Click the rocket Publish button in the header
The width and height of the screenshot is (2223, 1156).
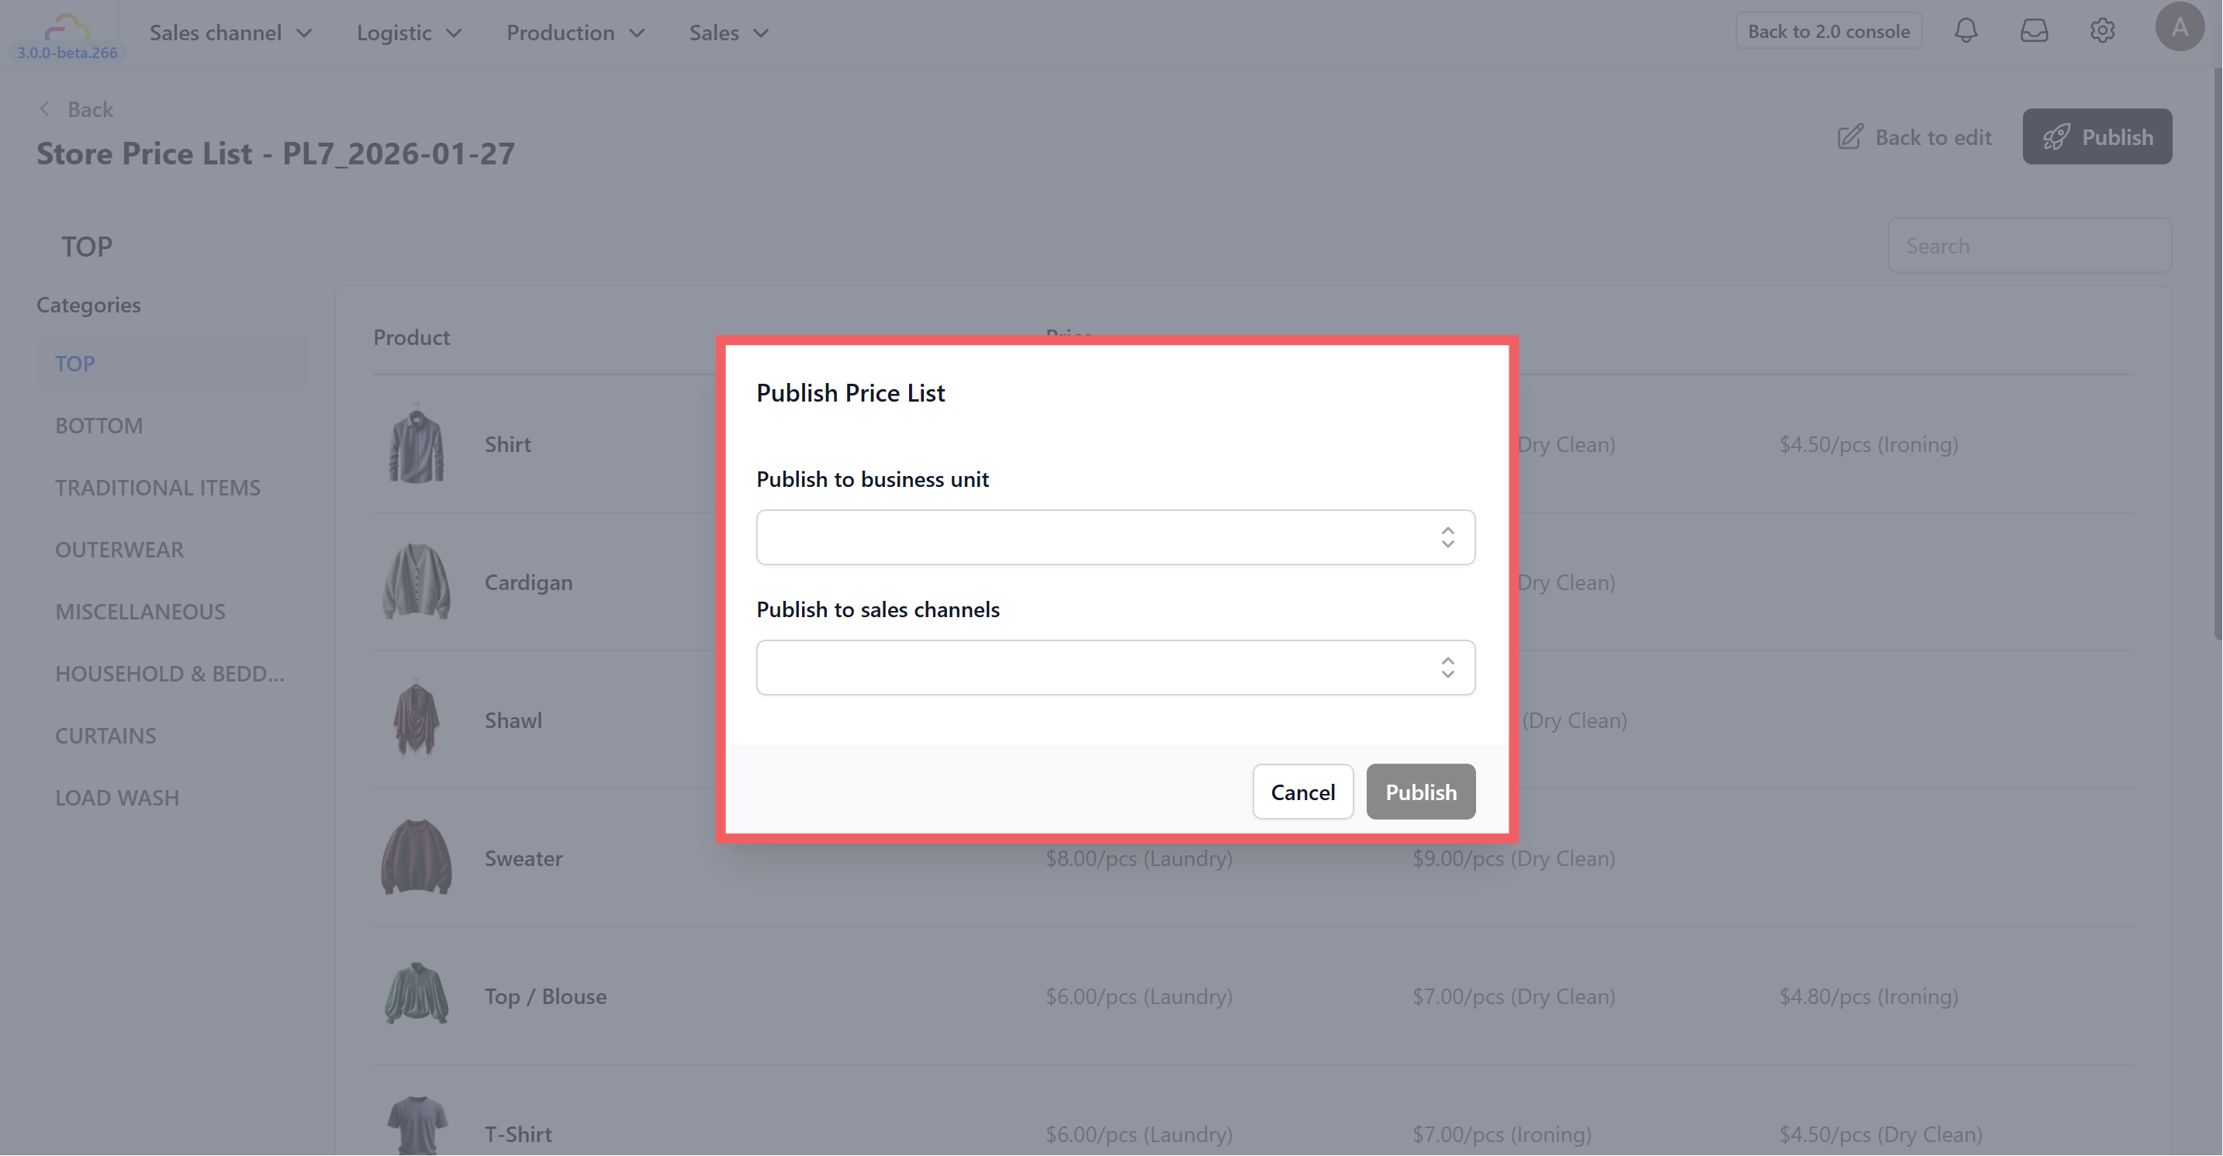click(x=2096, y=136)
